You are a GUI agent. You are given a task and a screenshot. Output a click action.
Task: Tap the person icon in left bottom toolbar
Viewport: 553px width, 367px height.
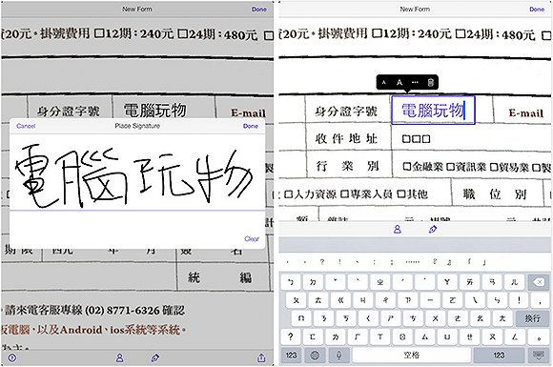pyautogui.click(x=119, y=357)
